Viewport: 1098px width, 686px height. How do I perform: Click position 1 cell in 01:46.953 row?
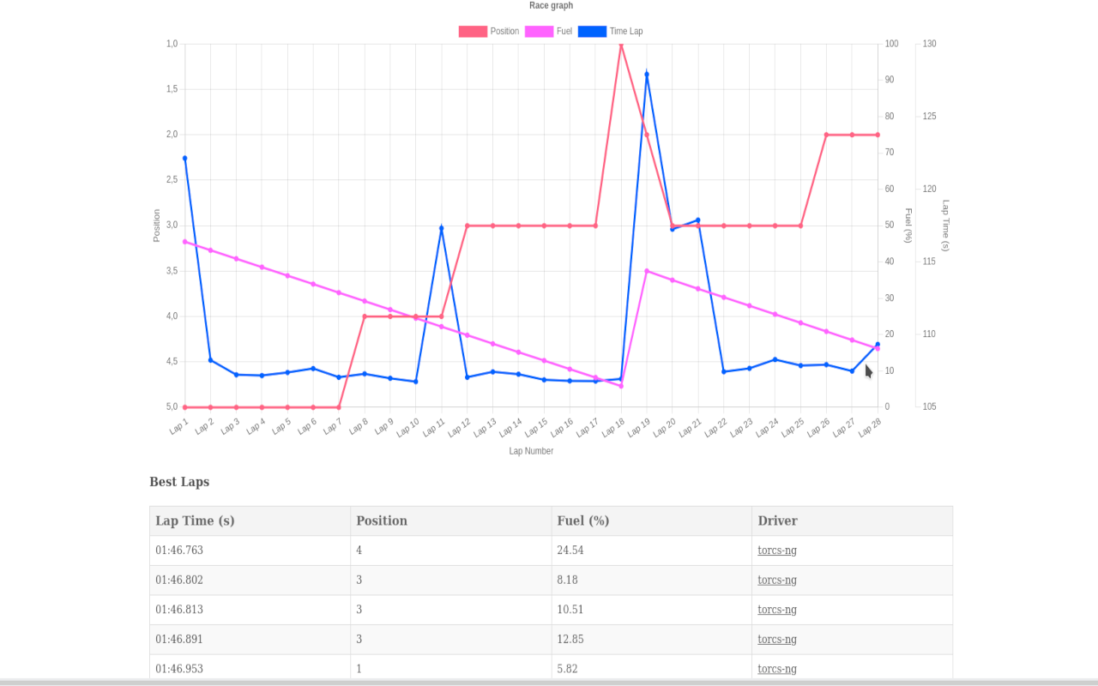click(x=451, y=669)
